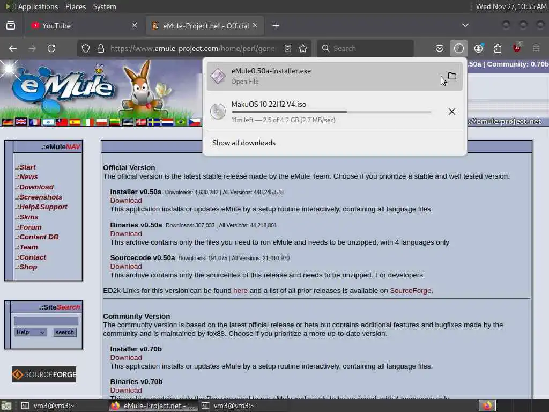The image size is (549, 412).
Task: Download Installer v0.50a
Action: point(125,201)
